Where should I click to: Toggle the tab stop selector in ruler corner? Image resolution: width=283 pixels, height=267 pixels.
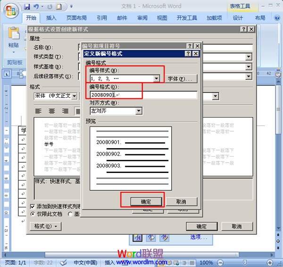click(7, 74)
